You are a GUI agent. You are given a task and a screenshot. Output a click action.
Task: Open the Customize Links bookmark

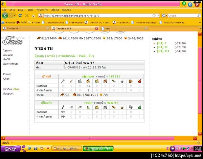pyautogui.click(x=53, y=23)
